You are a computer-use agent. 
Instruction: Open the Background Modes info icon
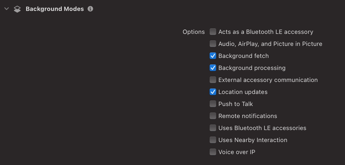[x=90, y=9]
